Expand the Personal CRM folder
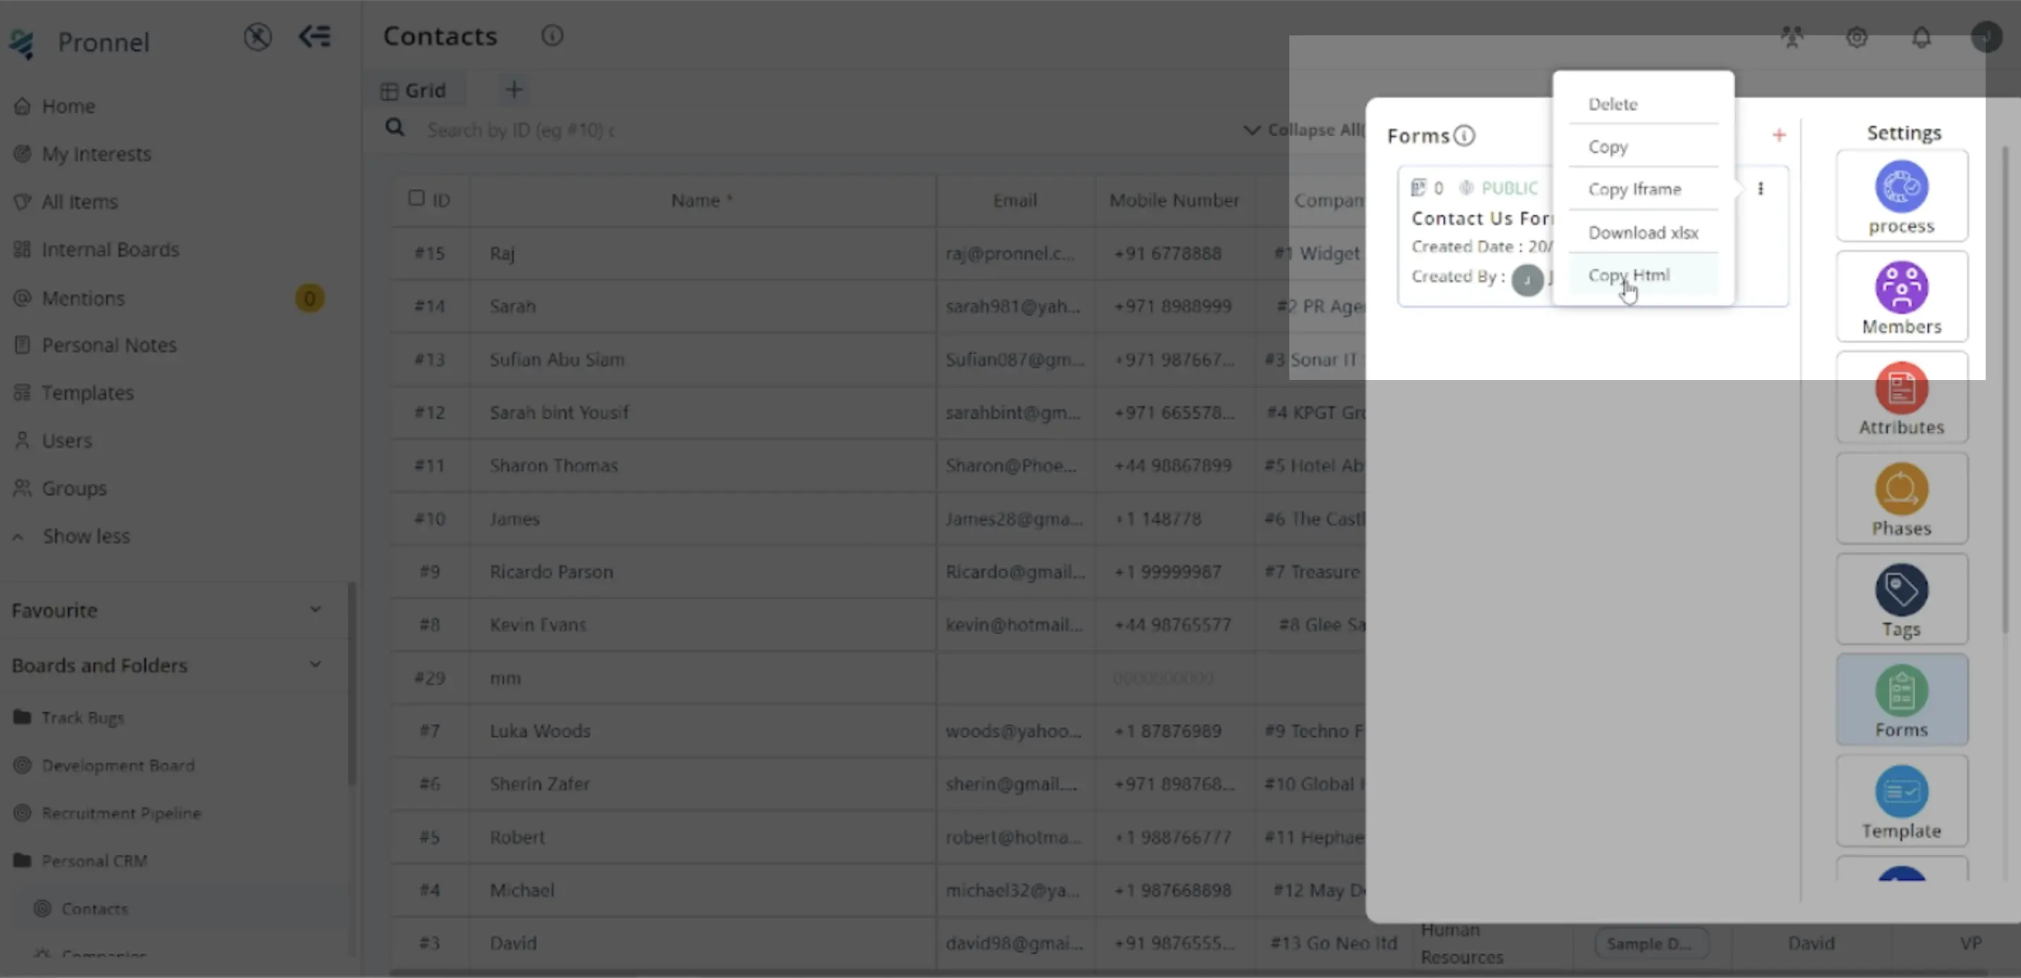This screenshot has width=2021, height=978. pos(94,861)
